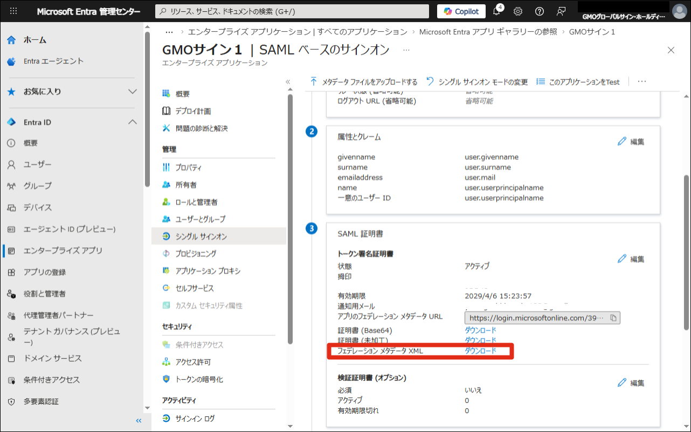Viewport: 691px width, 432px height.
Task: Open the command bar overflow ellipsis
Action: point(641,82)
